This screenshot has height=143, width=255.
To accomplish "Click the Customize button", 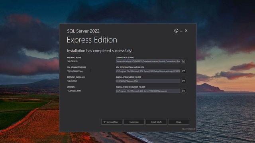I will [134, 122].
